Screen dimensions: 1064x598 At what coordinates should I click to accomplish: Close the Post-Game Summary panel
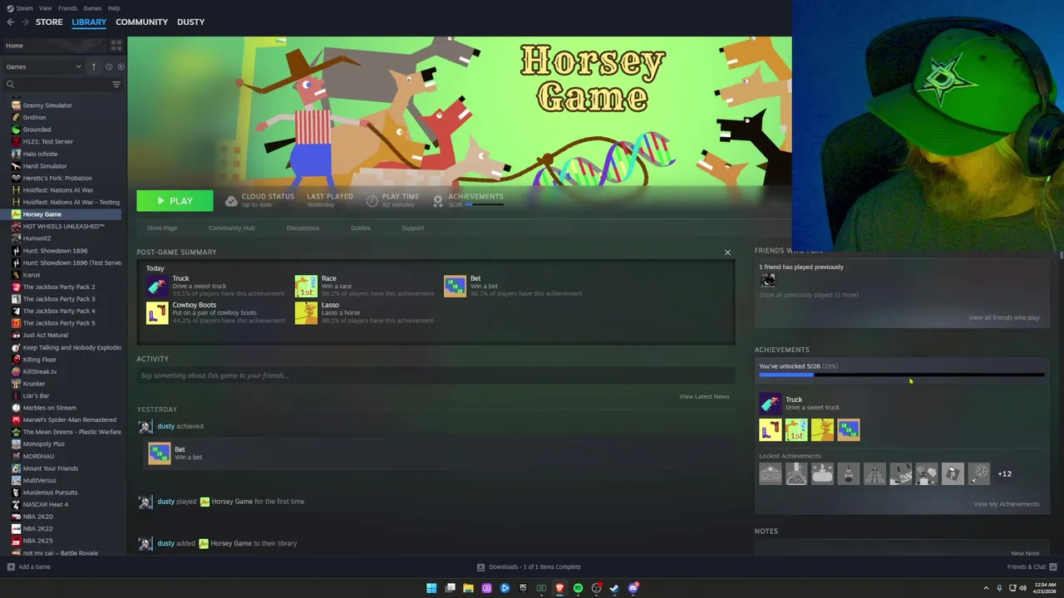(727, 252)
